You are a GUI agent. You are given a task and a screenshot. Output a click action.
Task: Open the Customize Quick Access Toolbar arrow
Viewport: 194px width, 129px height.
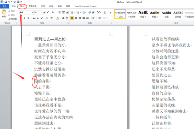[x=22, y=2]
